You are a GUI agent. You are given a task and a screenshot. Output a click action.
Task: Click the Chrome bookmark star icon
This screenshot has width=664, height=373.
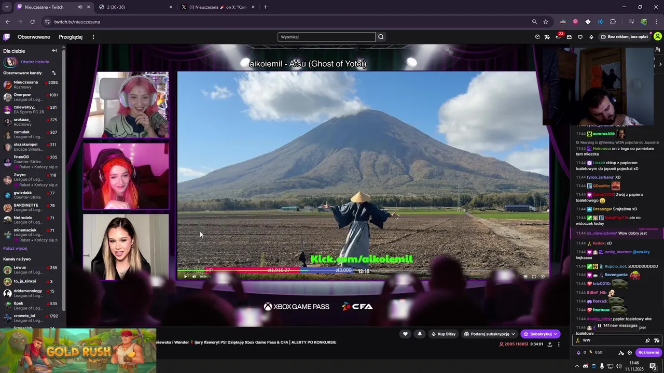coord(546,22)
